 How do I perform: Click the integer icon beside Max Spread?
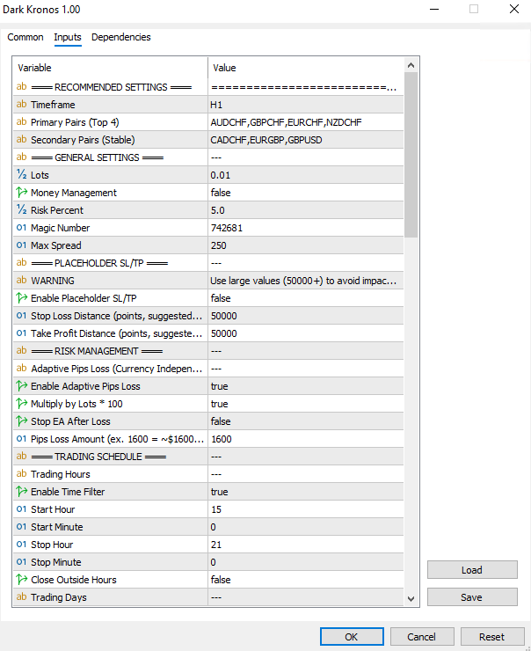click(21, 245)
